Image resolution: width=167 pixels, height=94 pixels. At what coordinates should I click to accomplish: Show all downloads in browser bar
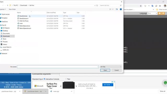[162, 91]
